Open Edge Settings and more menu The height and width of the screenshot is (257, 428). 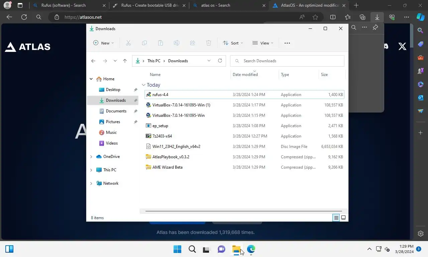(x=406, y=17)
